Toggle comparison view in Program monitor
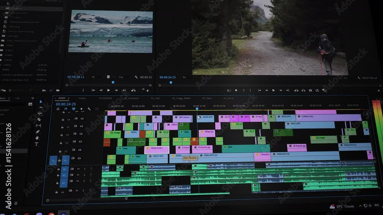This screenshot has height=215, width=383. (x=324, y=90)
